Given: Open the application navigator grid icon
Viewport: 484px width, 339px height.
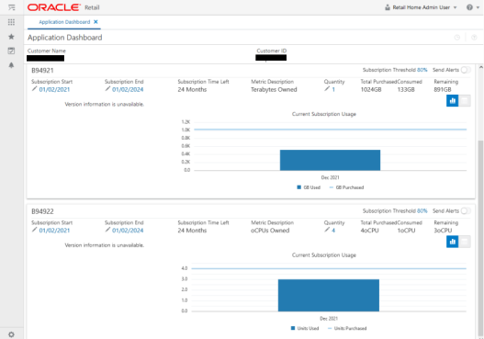Looking at the screenshot, I should [x=11, y=22].
